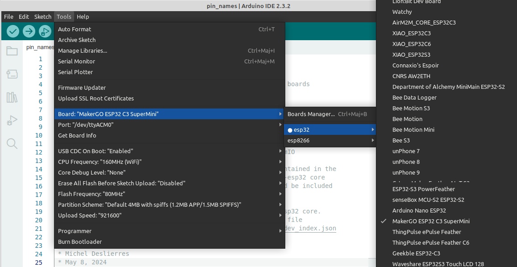Select Serial Monitor from Tools menu
517x267 pixels.
(76, 62)
